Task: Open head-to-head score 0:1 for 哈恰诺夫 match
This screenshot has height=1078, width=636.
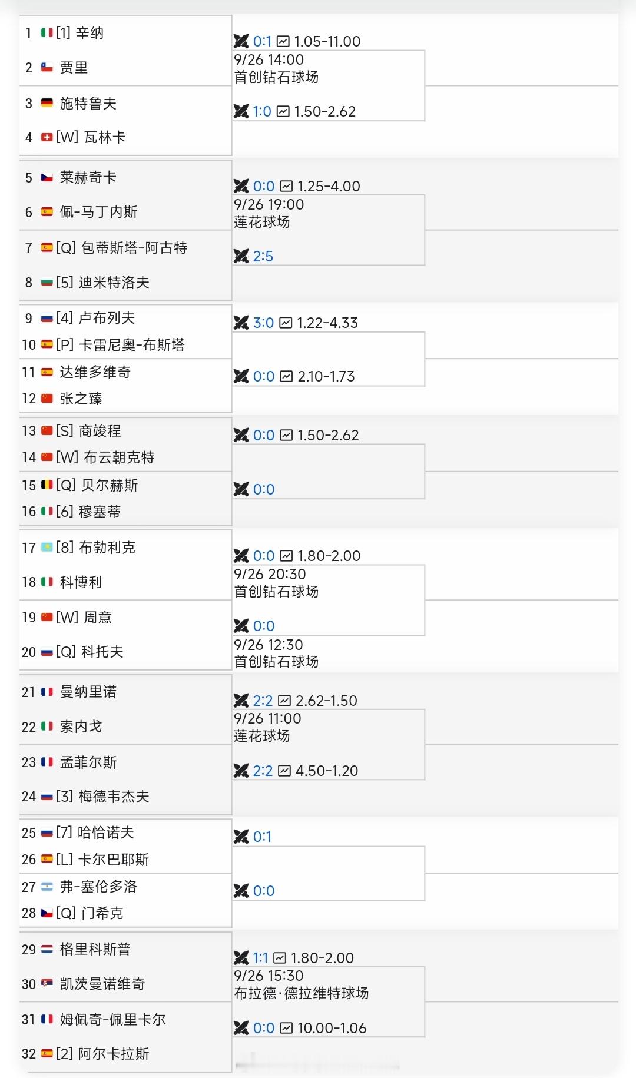Action: click(262, 837)
